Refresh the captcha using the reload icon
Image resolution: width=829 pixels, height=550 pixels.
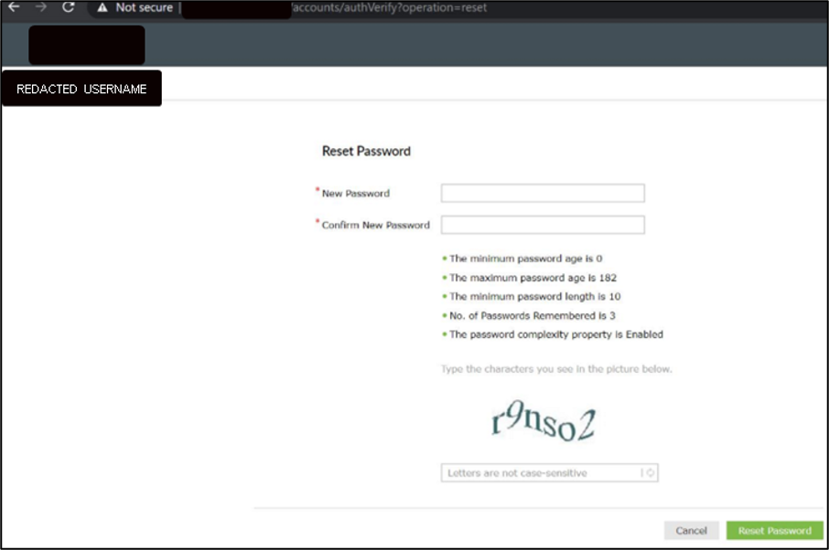650,473
